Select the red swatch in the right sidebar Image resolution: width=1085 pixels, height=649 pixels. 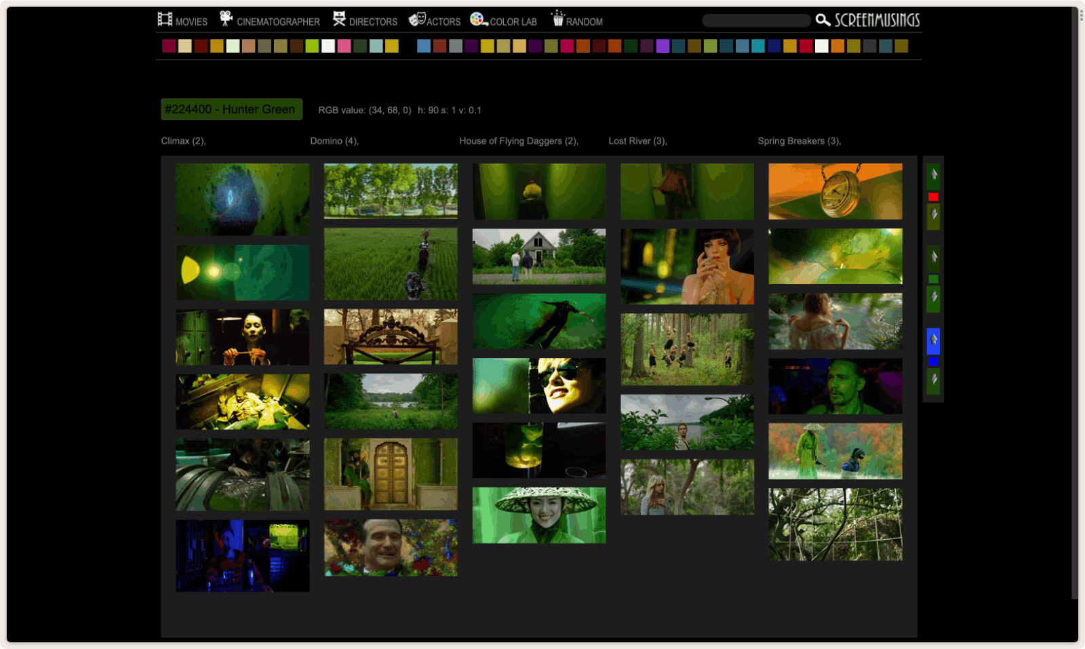pyautogui.click(x=934, y=197)
